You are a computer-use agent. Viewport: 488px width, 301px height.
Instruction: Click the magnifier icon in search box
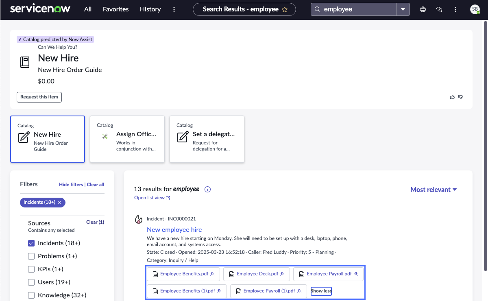(x=318, y=9)
